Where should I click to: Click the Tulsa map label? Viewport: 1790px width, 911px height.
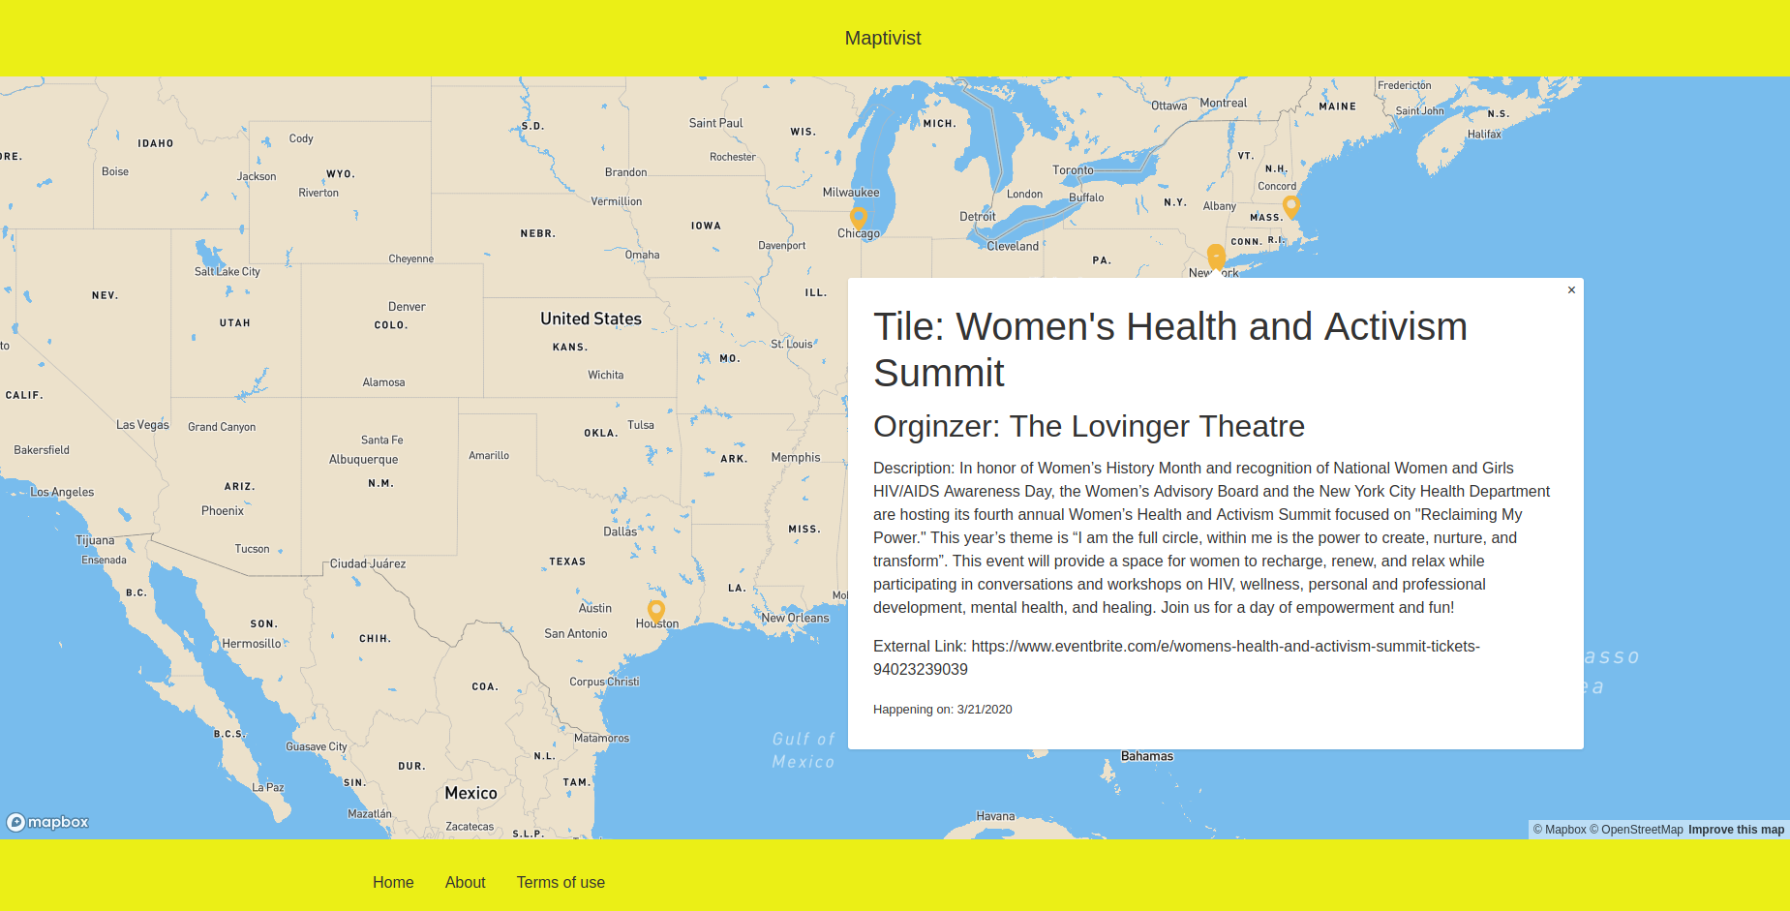(641, 425)
